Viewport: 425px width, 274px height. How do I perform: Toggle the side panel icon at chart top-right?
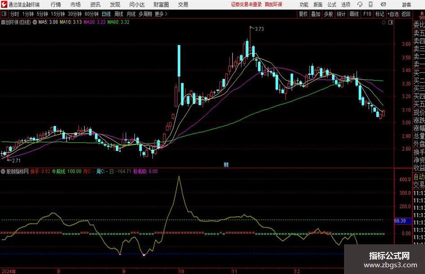(x=390, y=22)
